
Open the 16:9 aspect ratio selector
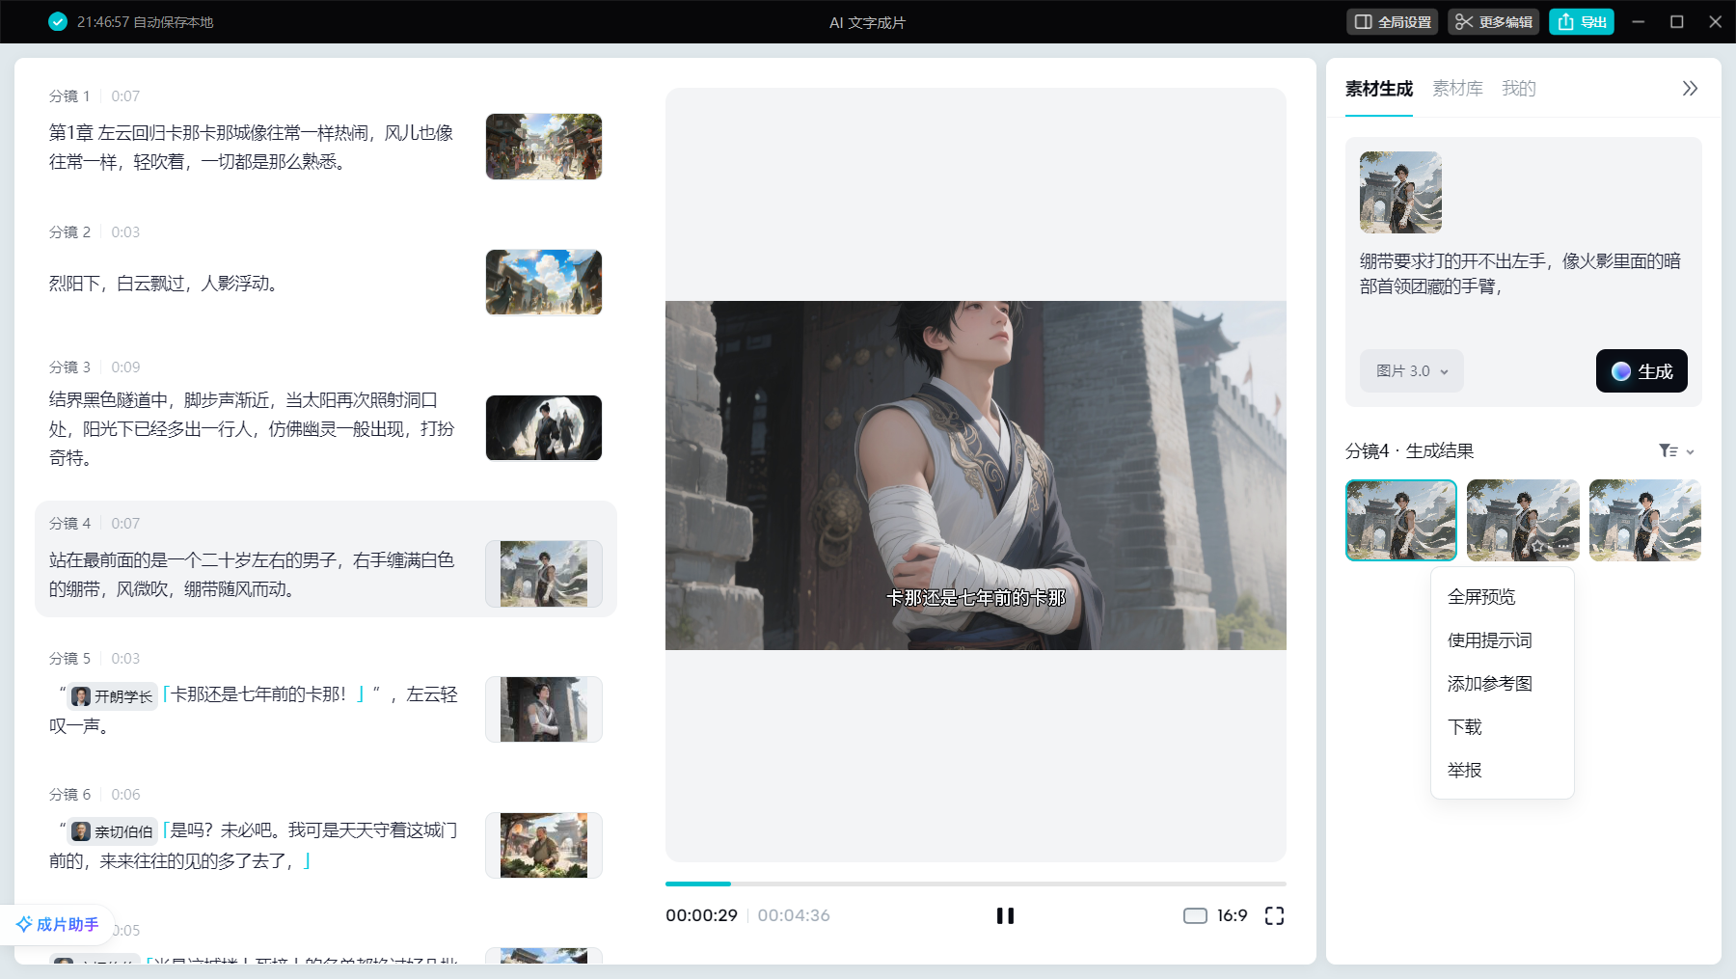click(x=1215, y=915)
